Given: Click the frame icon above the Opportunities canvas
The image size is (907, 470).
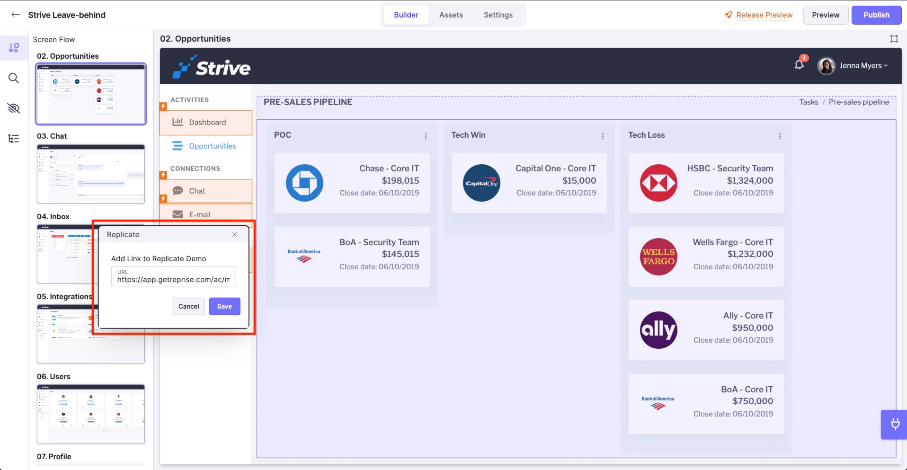Looking at the screenshot, I should point(894,38).
